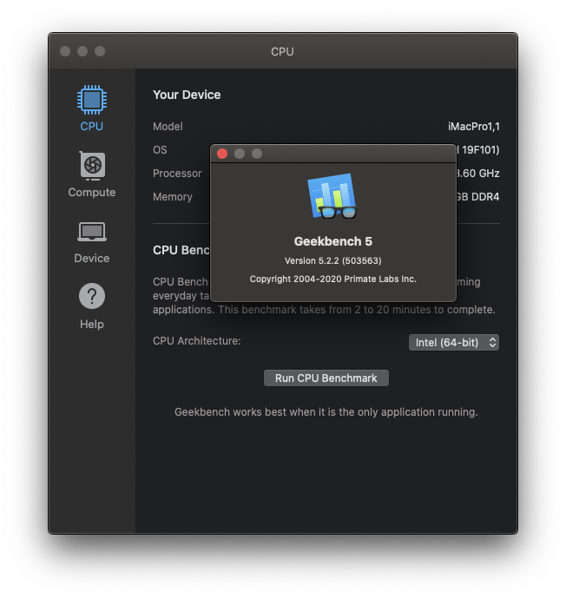Viewport: 566px width, 598px height.
Task: Select the CPU chip icon in the sidebar
Action: [x=91, y=100]
